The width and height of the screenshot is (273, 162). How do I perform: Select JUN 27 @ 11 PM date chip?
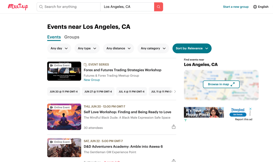click(98, 91)
